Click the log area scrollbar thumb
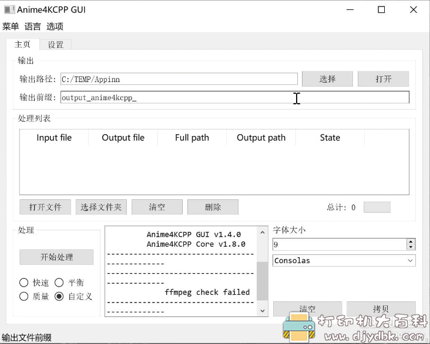Viewport: 430px width, 344px height. pyautogui.click(x=263, y=281)
